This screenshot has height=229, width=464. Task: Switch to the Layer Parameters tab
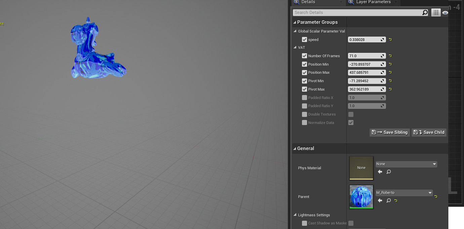coord(373,2)
